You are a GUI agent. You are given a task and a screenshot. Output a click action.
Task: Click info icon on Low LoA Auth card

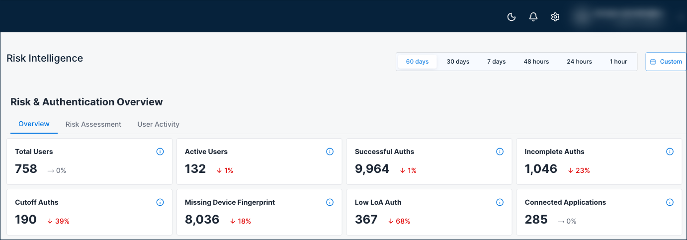tap(500, 202)
